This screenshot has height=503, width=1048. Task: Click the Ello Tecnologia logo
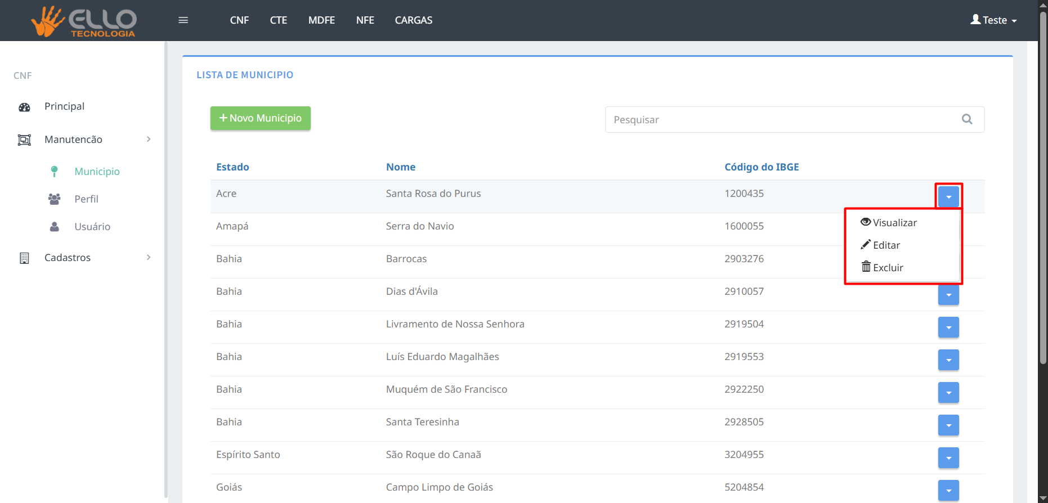pyautogui.click(x=84, y=21)
